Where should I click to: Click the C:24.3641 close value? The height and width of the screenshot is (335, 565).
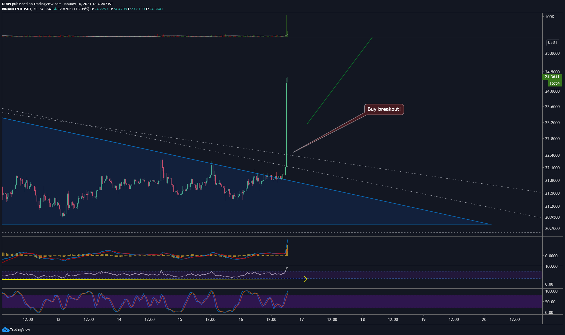[x=154, y=9]
